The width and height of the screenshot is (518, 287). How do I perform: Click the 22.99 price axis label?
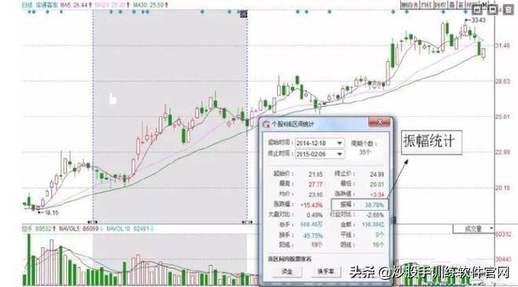click(x=502, y=152)
